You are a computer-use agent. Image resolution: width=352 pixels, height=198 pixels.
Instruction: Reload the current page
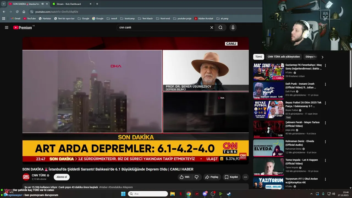click(x=17, y=12)
